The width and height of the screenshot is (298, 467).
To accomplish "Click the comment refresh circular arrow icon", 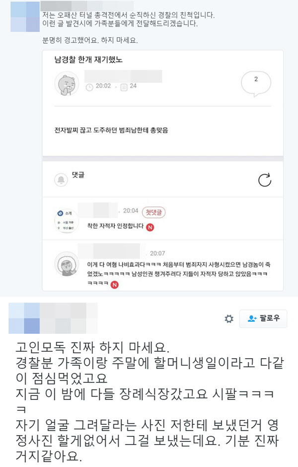I will click(x=265, y=180).
